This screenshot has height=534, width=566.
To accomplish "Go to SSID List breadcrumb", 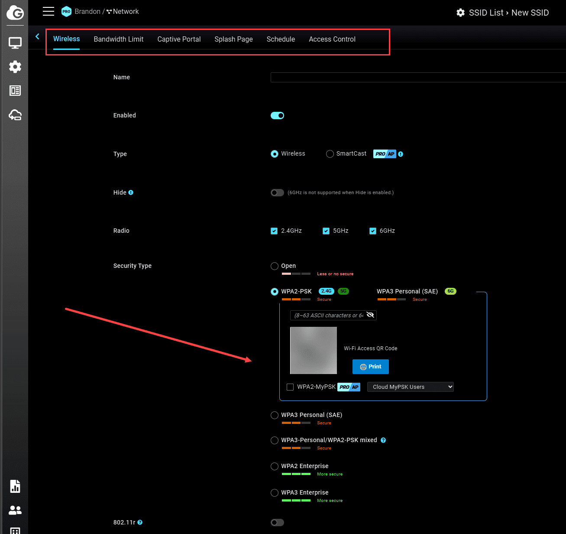I will tap(486, 13).
